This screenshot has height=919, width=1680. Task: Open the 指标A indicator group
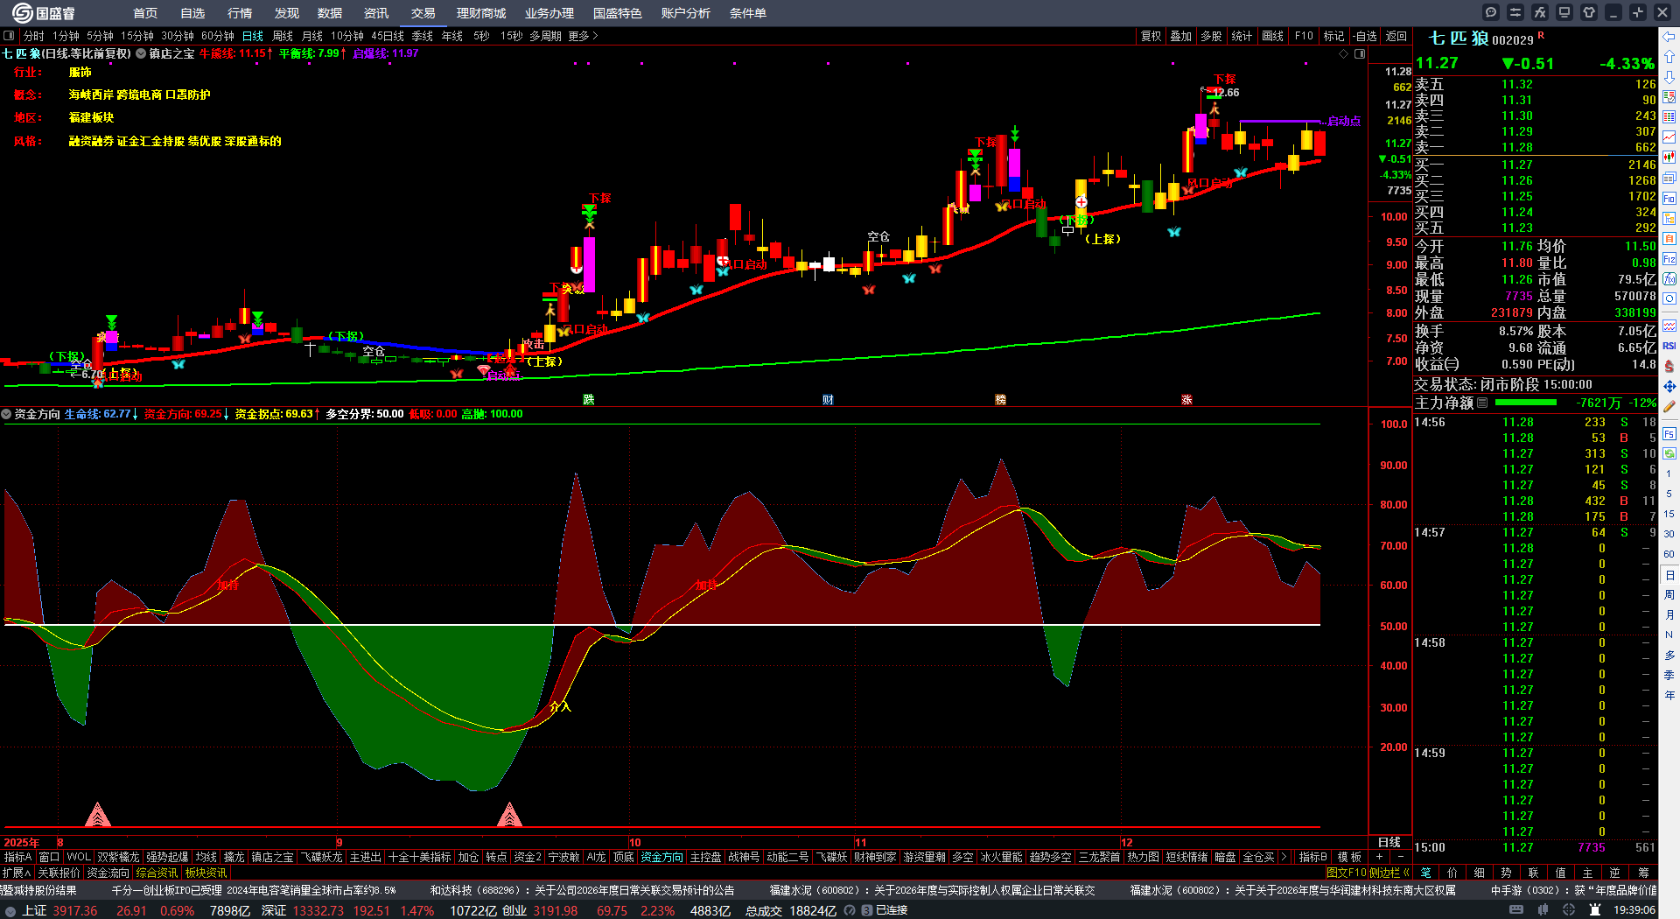click(17, 857)
